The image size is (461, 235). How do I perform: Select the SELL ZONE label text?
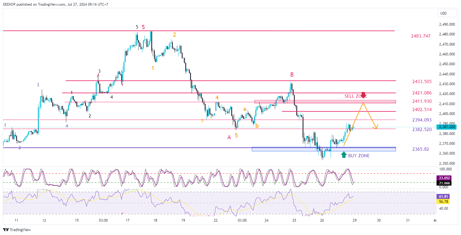pos(356,96)
